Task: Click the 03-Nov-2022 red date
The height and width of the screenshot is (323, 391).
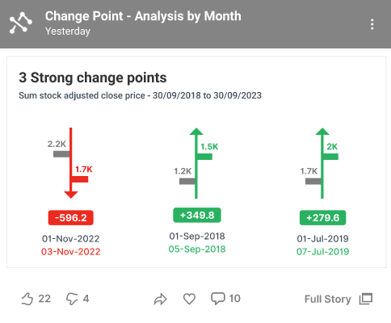Action: tap(71, 252)
